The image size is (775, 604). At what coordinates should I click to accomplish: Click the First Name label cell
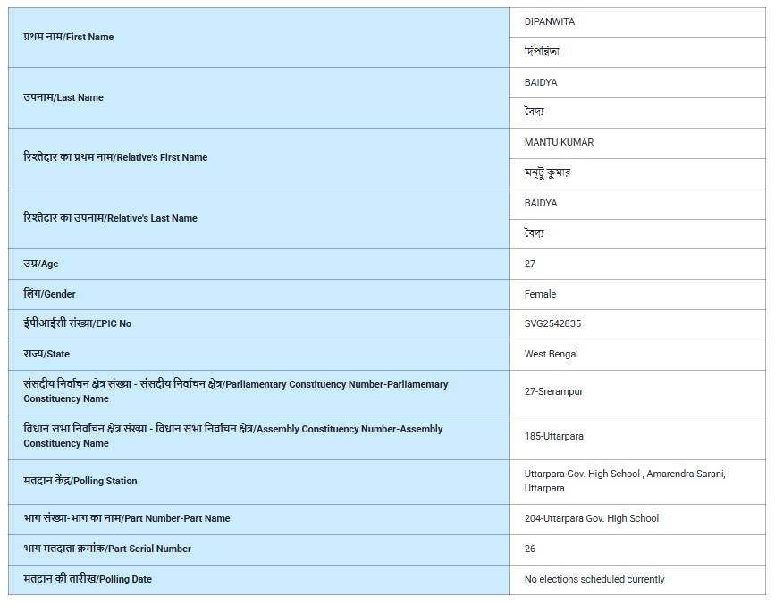click(x=69, y=37)
